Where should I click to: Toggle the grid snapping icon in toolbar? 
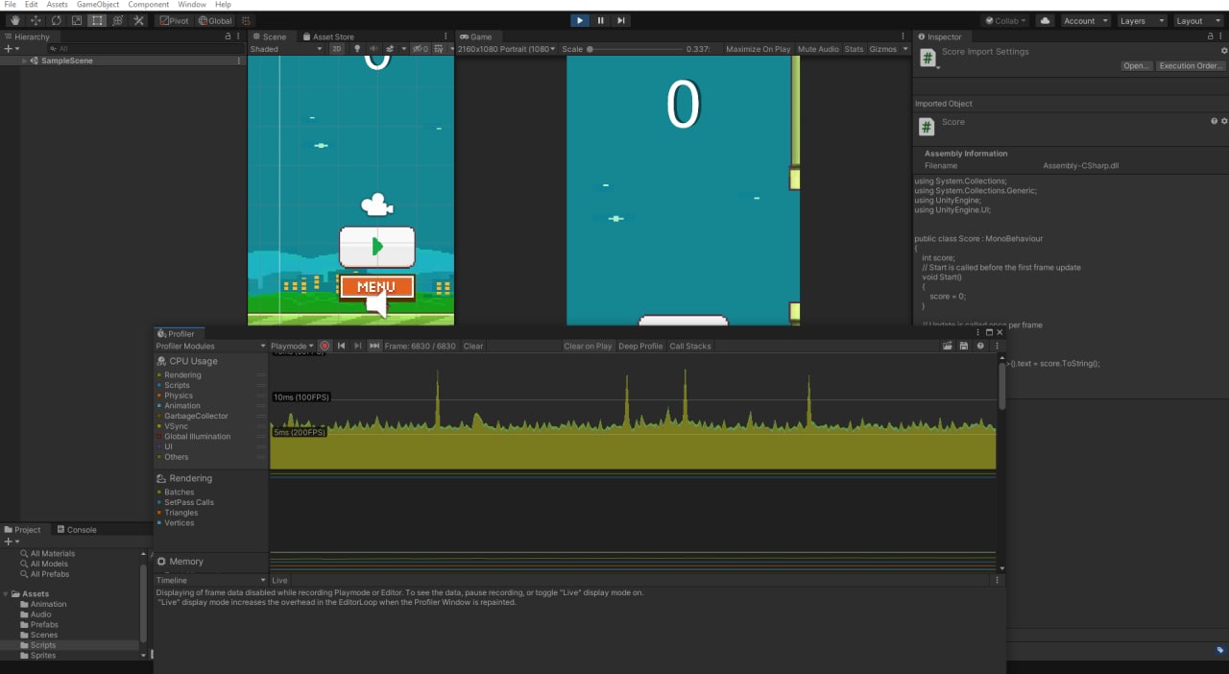(x=246, y=20)
